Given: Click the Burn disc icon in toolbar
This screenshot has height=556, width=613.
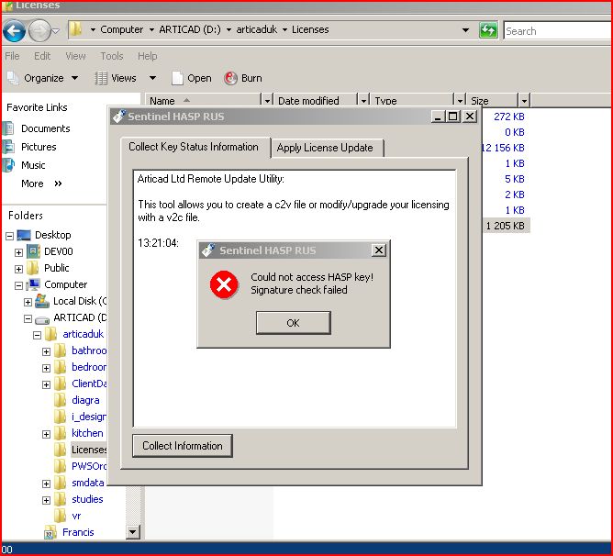Looking at the screenshot, I should pos(230,79).
